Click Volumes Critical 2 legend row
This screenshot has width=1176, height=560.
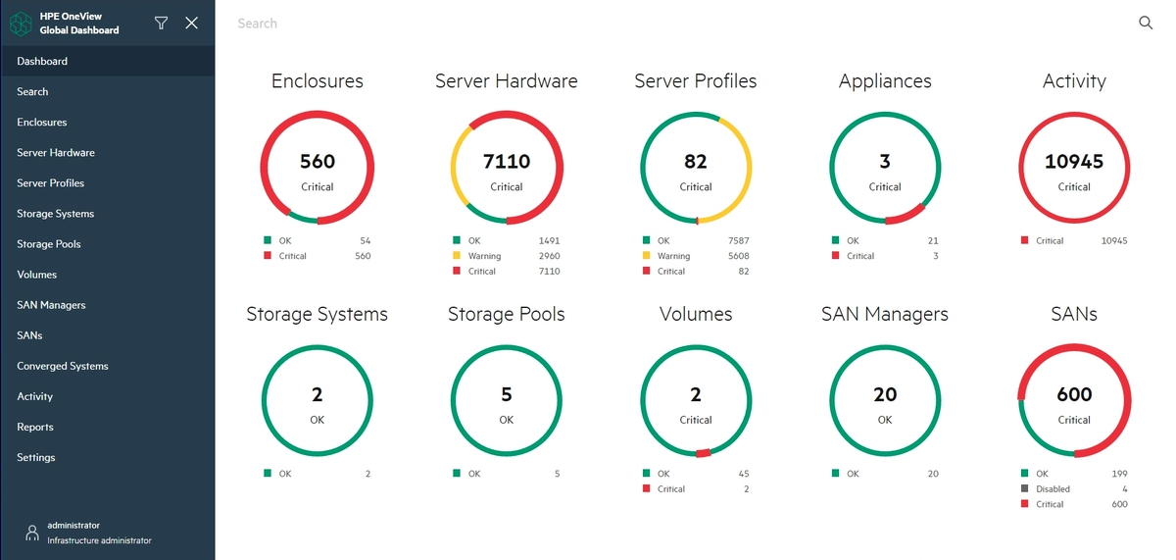pos(696,488)
